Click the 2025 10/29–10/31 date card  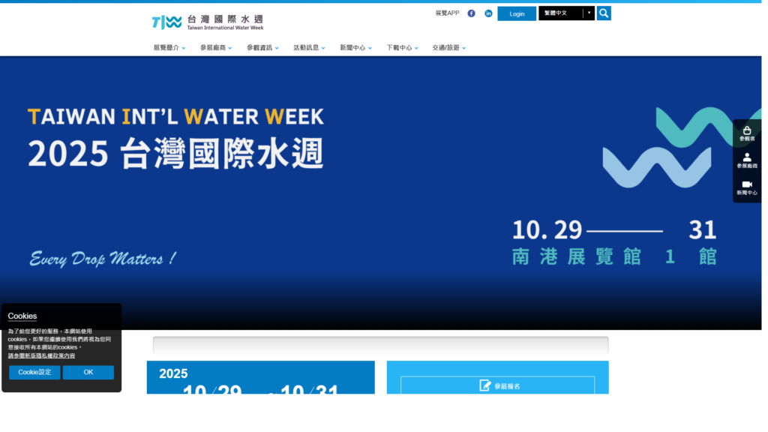tap(260, 378)
